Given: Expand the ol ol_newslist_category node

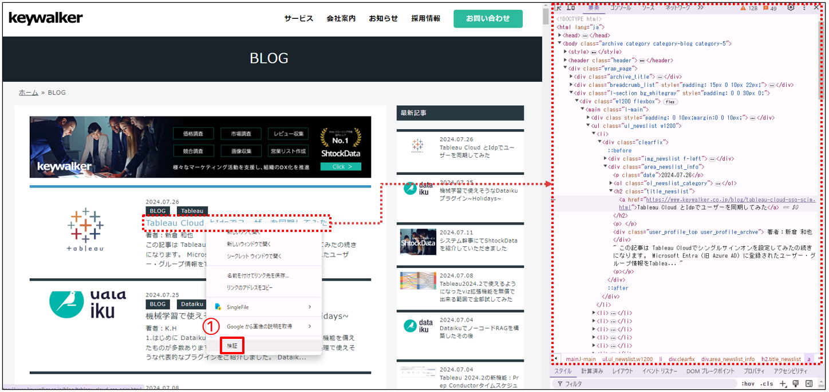Looking at the screenshot, I should point(611,183).
